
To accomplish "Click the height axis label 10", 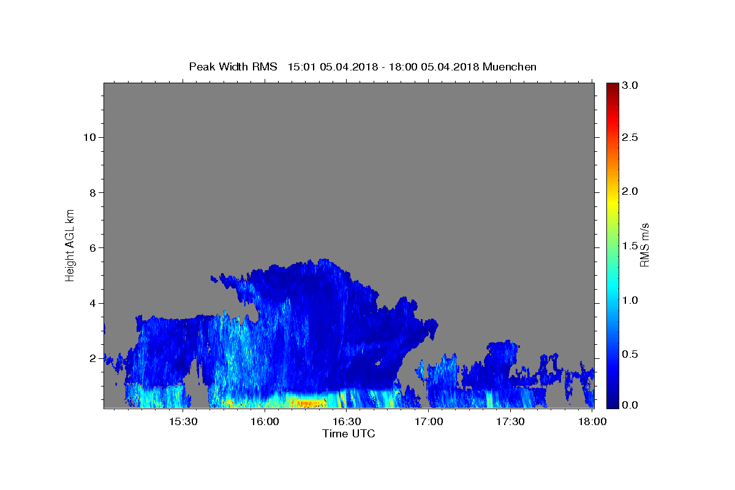I will pyautogui.click(x=89, y=137).
